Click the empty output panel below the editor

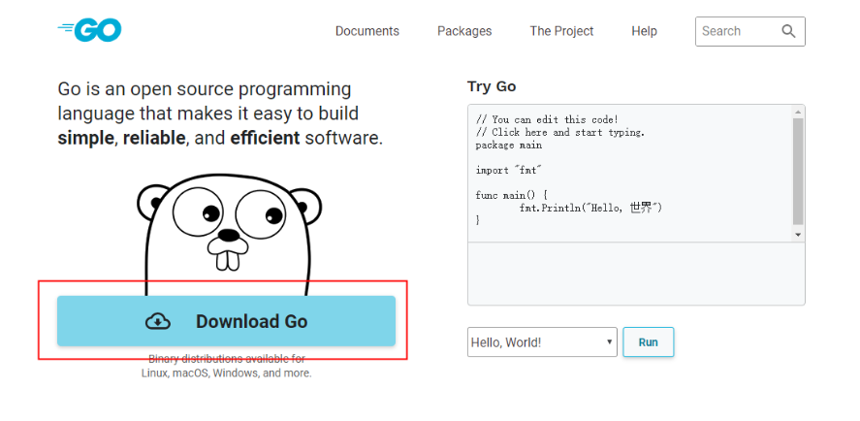coord(636,274)
